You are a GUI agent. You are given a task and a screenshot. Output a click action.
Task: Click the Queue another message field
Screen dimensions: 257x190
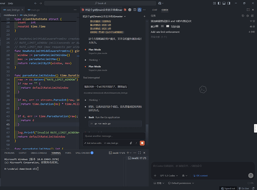tap(114, 136)
